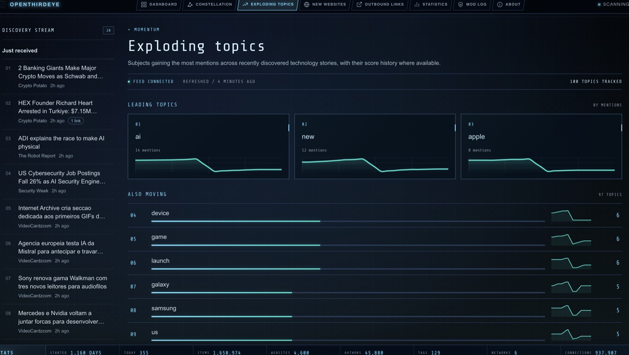Click the Dashboard grid icon
Screen dimensions: 629x355
tap(144, 4)
